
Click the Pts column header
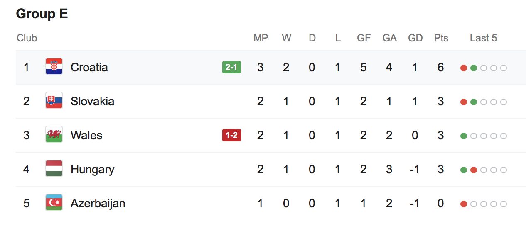pyautogui.click(x=441, y=38)
